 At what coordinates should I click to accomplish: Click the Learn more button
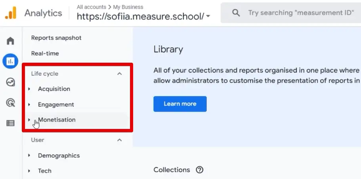pyautogui.click(x=180, y=104)
